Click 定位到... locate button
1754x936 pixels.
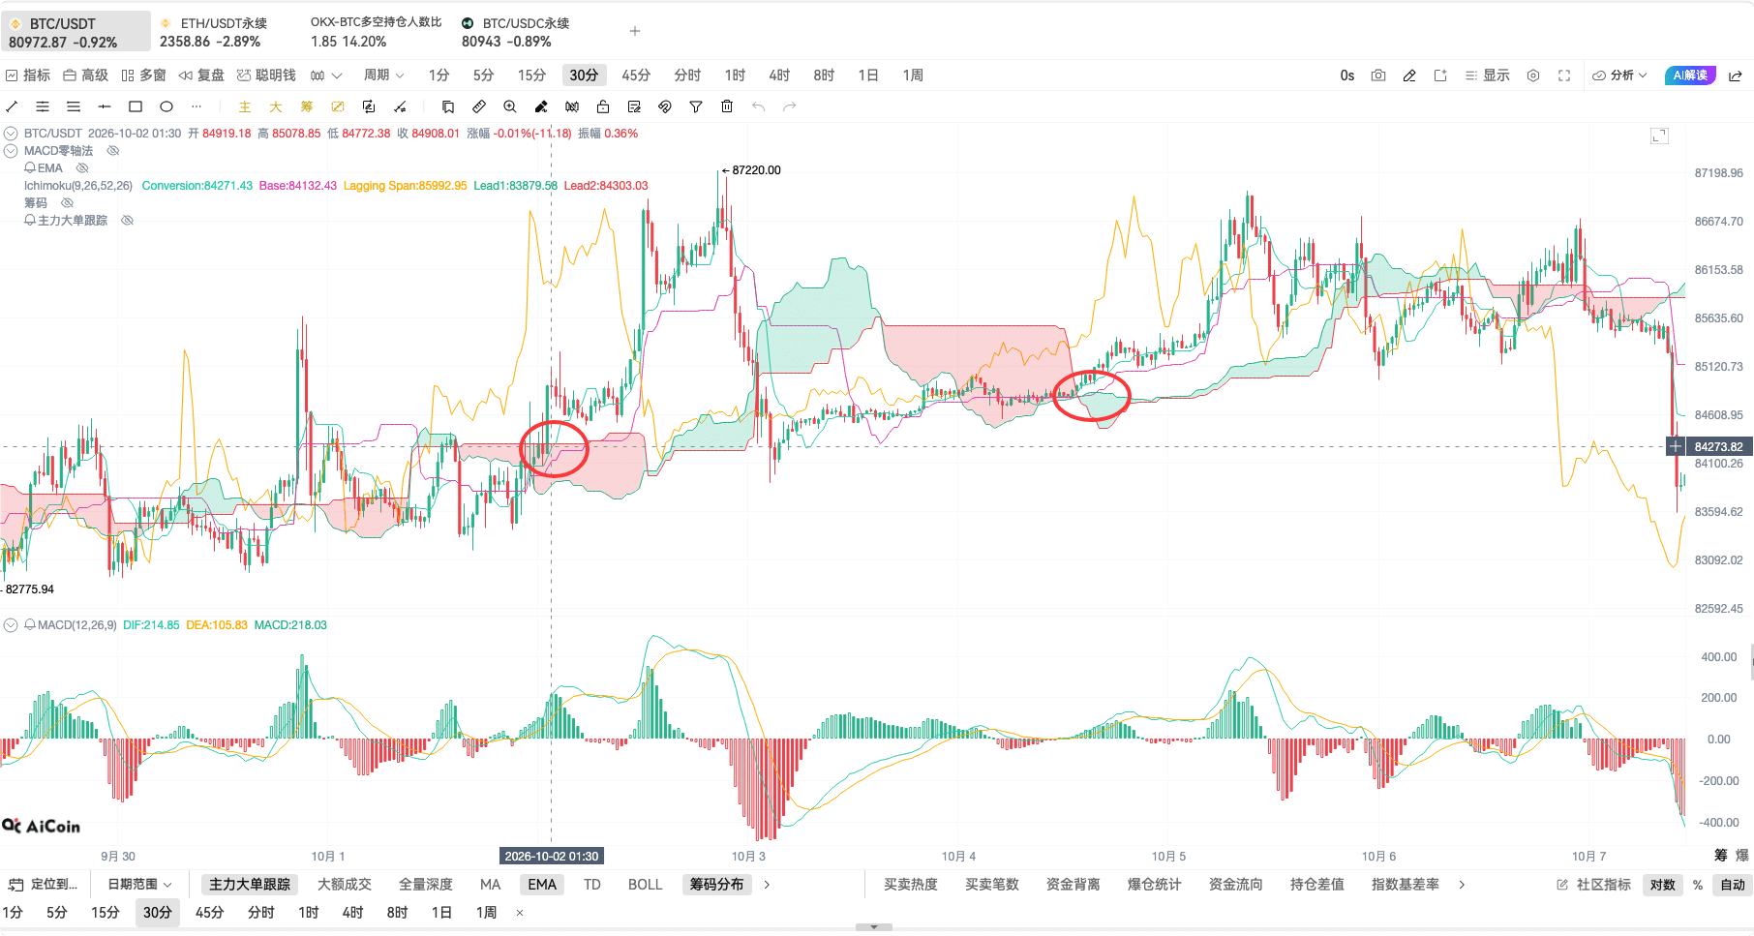pyautogui.click(x=44, y=885)
